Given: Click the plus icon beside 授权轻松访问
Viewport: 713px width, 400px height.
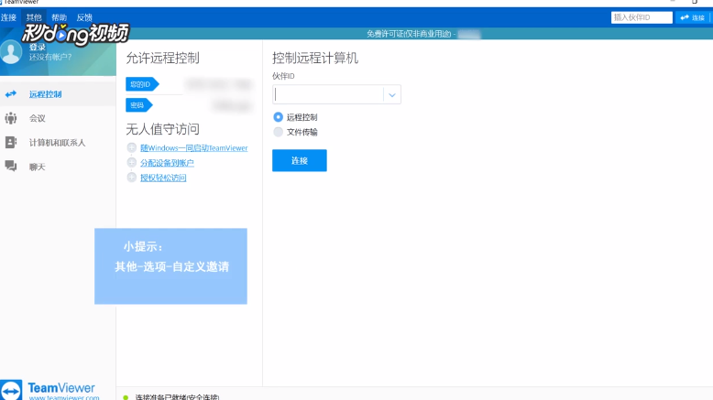Looking at the screenshot, I should [132, 177].
